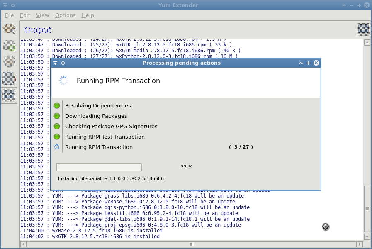Click the vertical scrollbar thumb in output
The width and height of the screenshot is (372, 249).
pyautogui.click(x=367, y=209)
